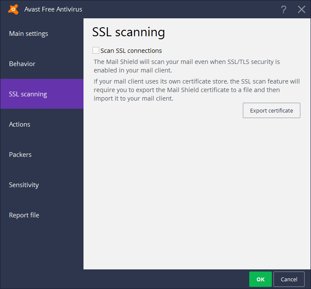Image resolution: width=311 pixels, height=289 pixels.
Task: Open the Packers settings
Action: (x=42, y=154)
